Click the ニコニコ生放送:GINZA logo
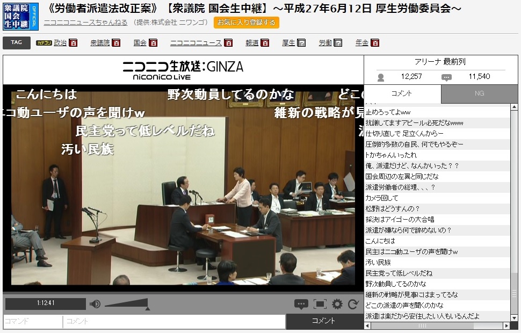 (x=183, y=70)
